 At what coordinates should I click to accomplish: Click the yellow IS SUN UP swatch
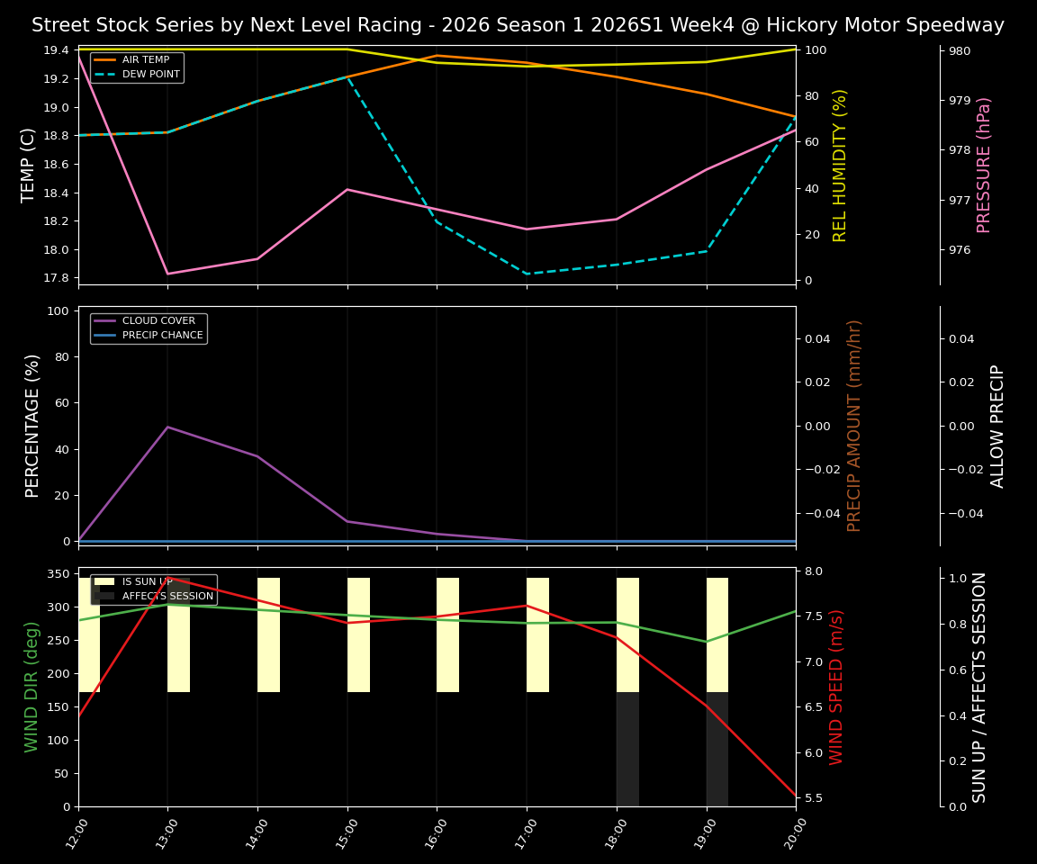click(x=104, y=581)
